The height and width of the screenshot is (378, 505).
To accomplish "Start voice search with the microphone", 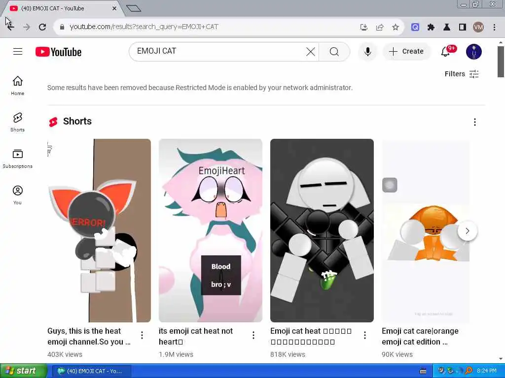I will [x=367, y=51].
